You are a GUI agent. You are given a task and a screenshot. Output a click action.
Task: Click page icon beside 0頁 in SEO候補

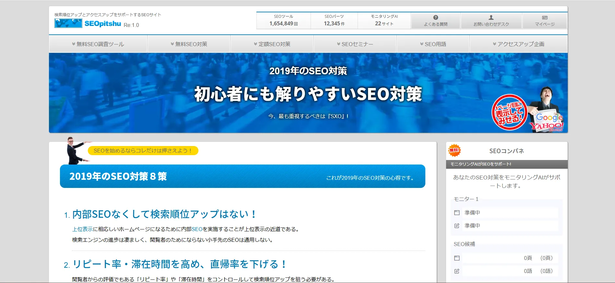tap(457, 258)
